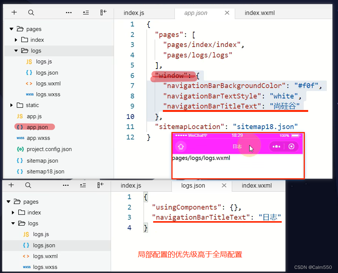Viewport: 338px width, 273px height.
Task: Collapse the pages folder in upper tree
Action: [x=12, y=29]
